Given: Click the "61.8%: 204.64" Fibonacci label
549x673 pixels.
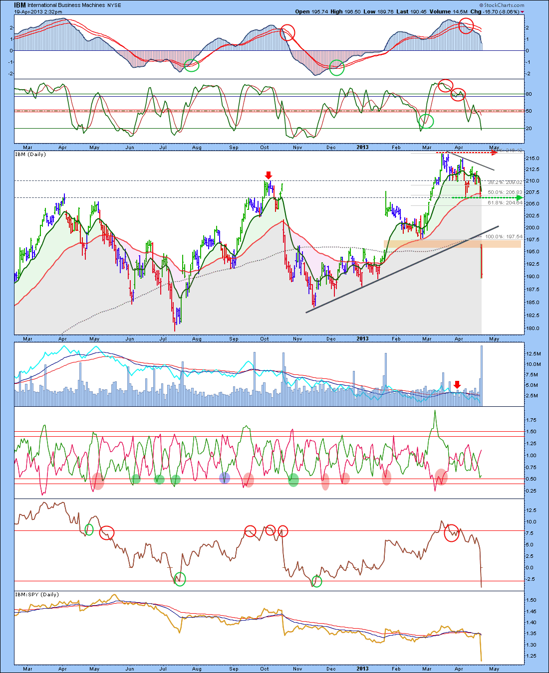Looking at the screenshot, I should [x=505, y=203].
